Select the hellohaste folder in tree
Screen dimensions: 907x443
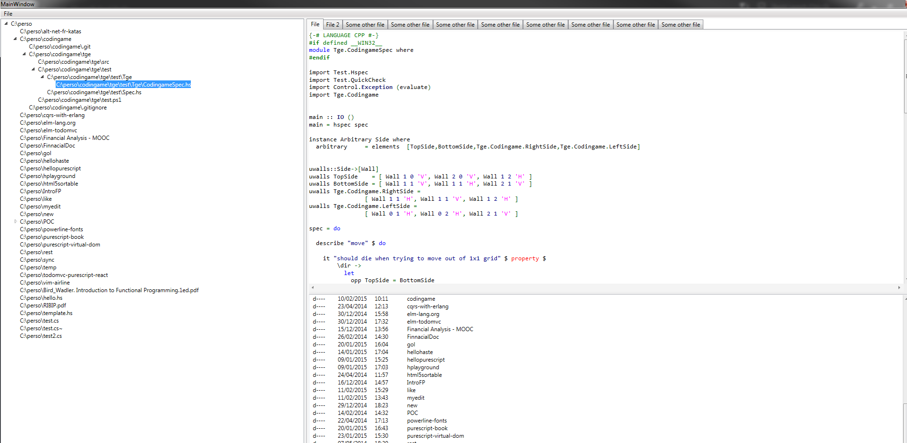tap(44, 161)
